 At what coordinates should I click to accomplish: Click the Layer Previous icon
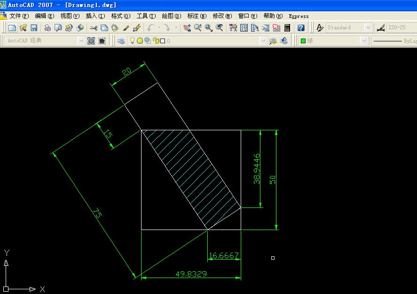pyautogui.click(x=284, y=41)
